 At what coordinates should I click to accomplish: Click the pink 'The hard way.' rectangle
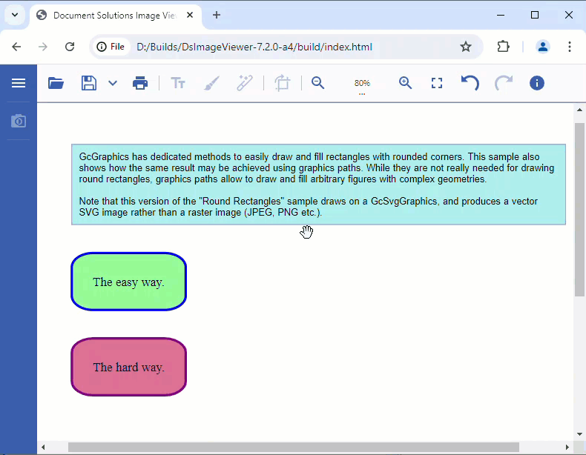[128, 367]
